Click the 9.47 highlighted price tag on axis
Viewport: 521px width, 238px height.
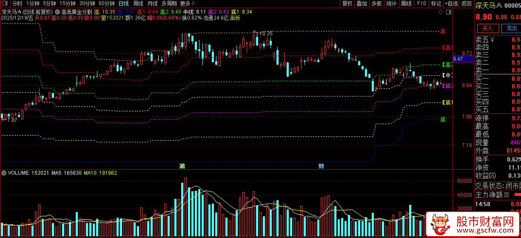coord(463,59)
